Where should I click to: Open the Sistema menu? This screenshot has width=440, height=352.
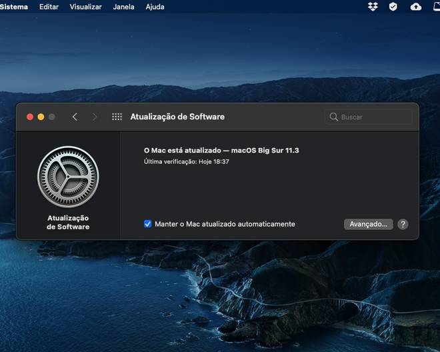[14, 7]
